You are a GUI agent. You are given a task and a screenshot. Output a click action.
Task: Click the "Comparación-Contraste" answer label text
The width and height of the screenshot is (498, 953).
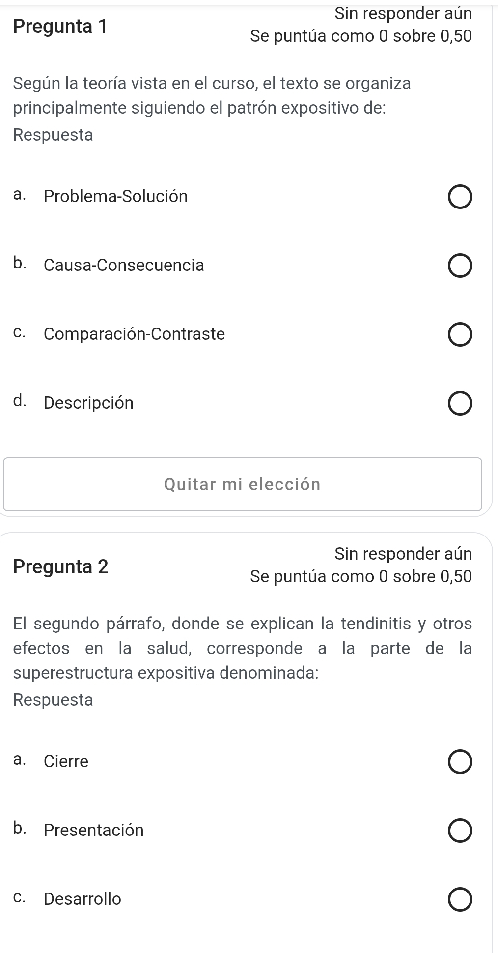click(x=134, y=334)
